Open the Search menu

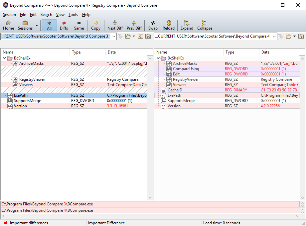coord(46,15)
